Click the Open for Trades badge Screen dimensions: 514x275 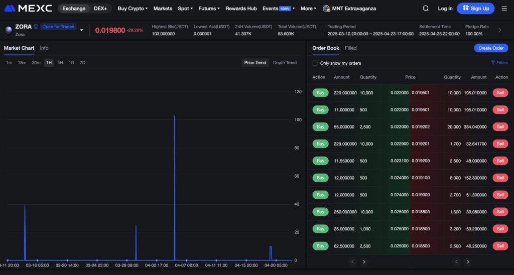58,27
